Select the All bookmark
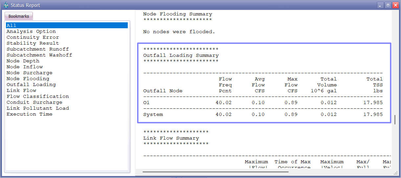 click(x=11, y=25)
